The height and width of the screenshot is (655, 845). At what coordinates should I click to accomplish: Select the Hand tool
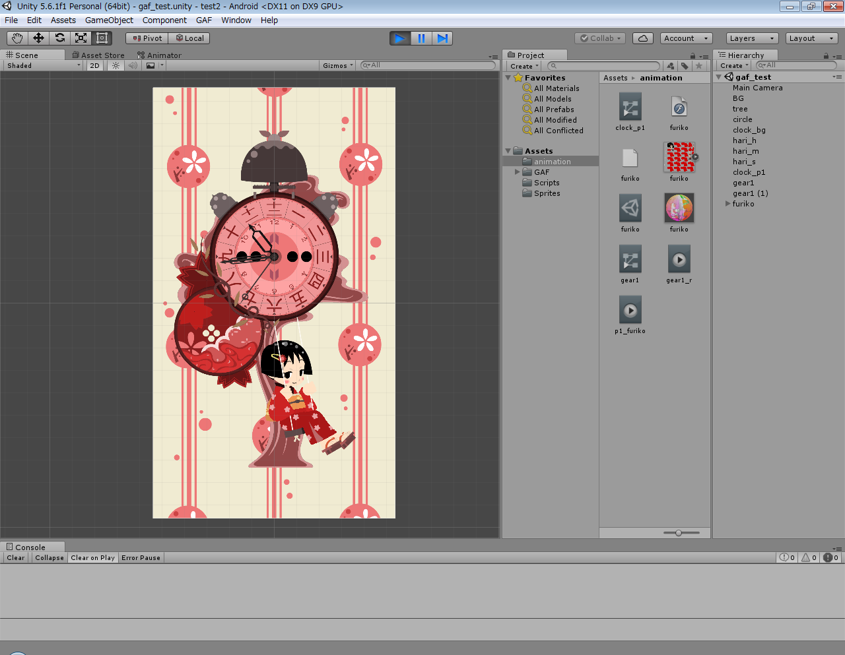coord(17,38)
